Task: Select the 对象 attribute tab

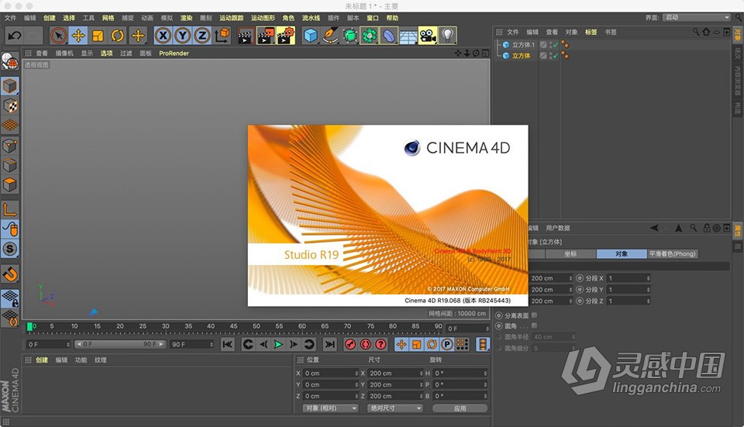Action: point(622,254)
